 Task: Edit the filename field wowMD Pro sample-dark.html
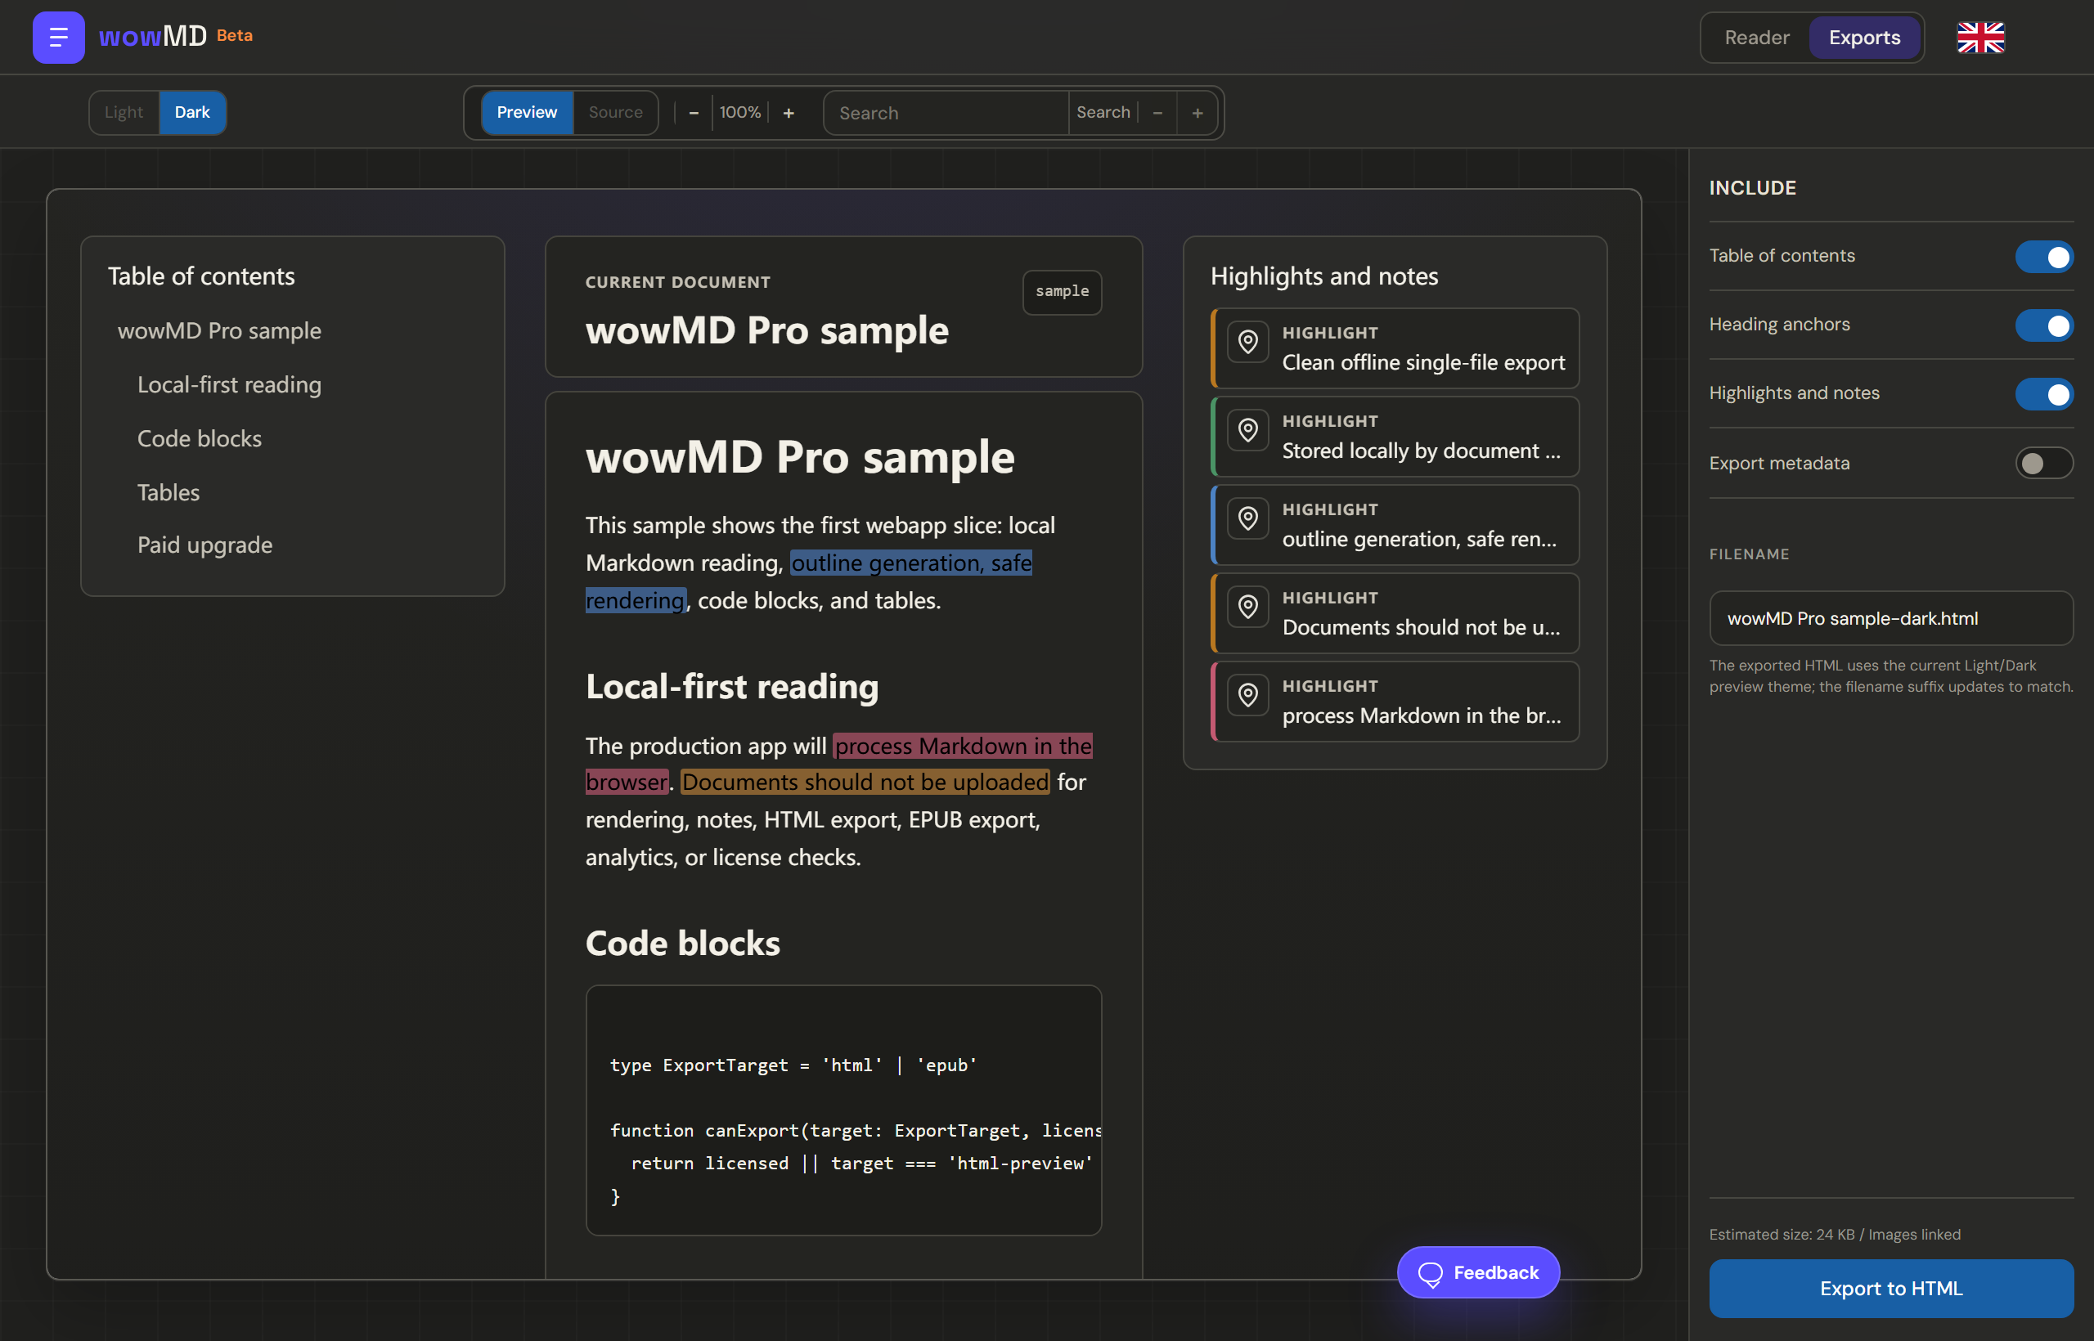(1890, 618)
